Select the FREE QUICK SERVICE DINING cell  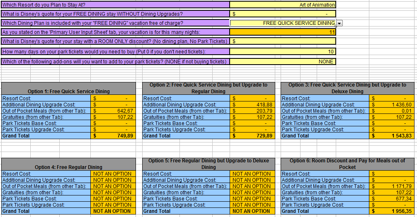coord(283,23)
